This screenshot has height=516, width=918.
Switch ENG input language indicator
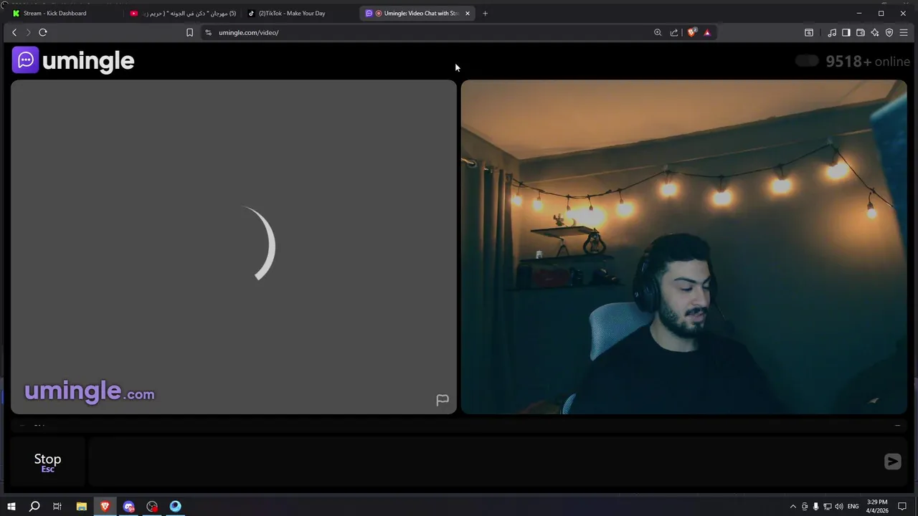853,507
